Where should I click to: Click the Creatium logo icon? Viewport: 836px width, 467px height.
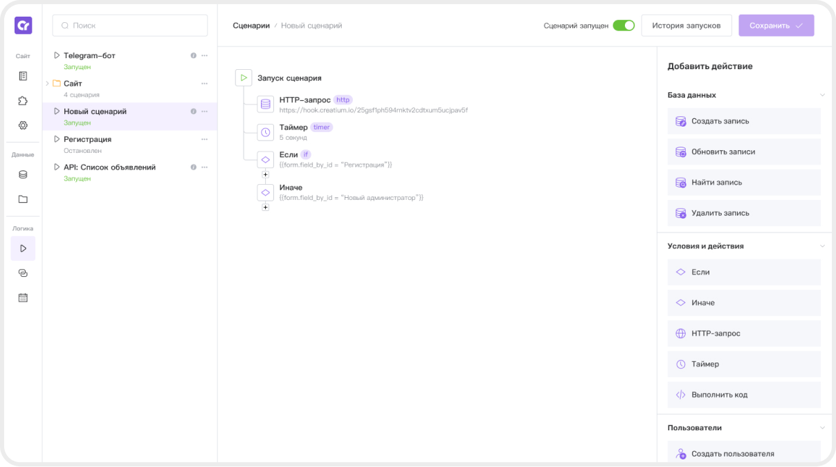coord(23,26)
